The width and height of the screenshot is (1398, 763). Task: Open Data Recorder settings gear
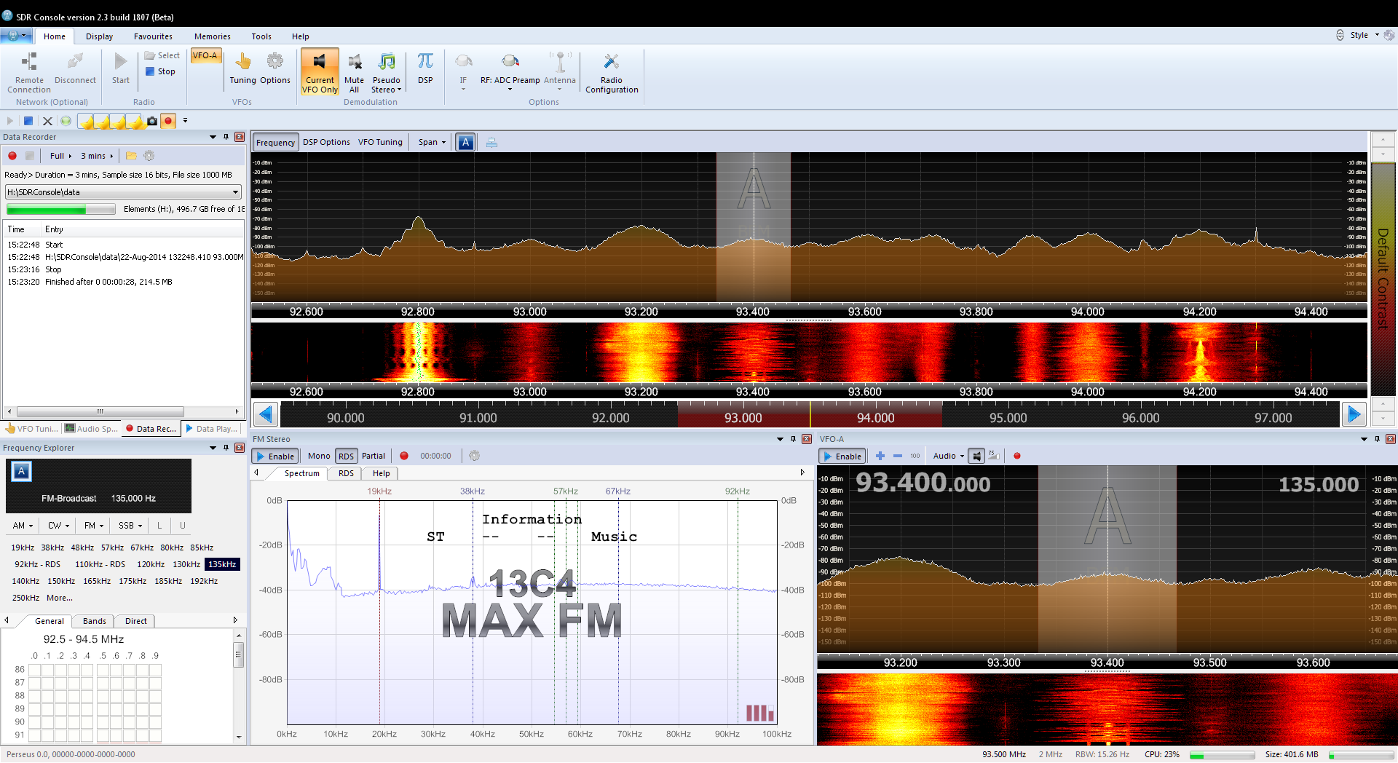coord(149,156)
